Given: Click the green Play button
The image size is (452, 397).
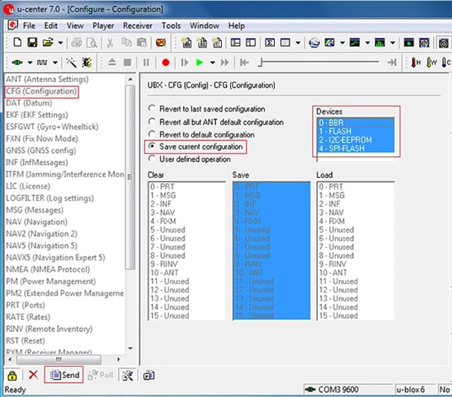Looking at the screenshot, I should point(200,63).
